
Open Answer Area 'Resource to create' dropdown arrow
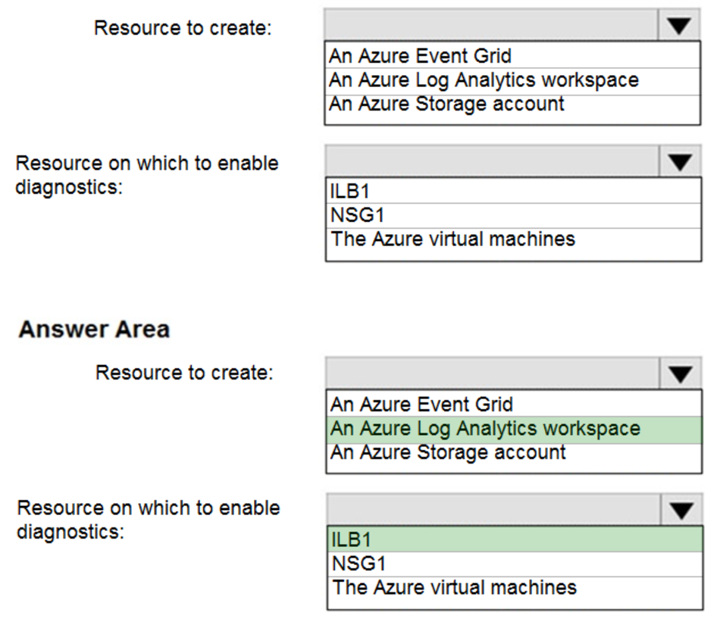681,373
